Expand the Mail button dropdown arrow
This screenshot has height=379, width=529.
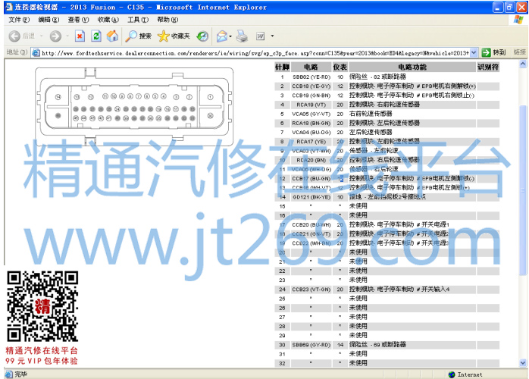click(x=230, y=36)
